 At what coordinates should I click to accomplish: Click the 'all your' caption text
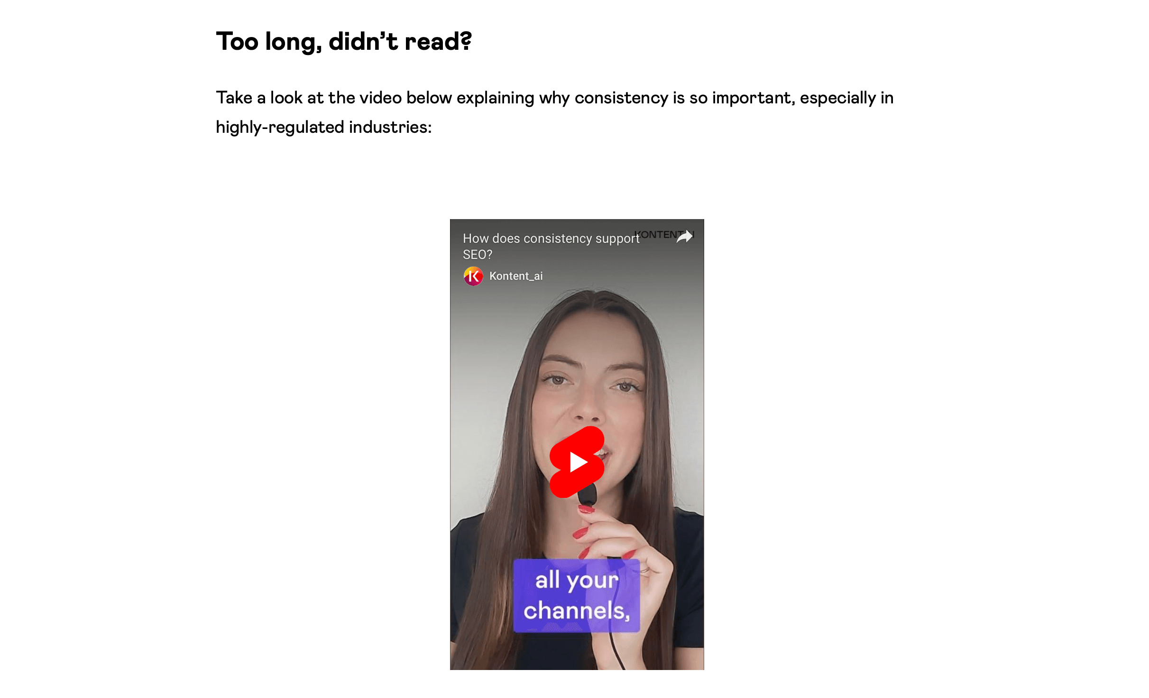[x=577, y=580]
